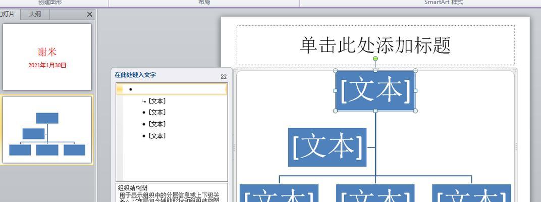Click the 在此处键入文字 pane title

[135, 75]
